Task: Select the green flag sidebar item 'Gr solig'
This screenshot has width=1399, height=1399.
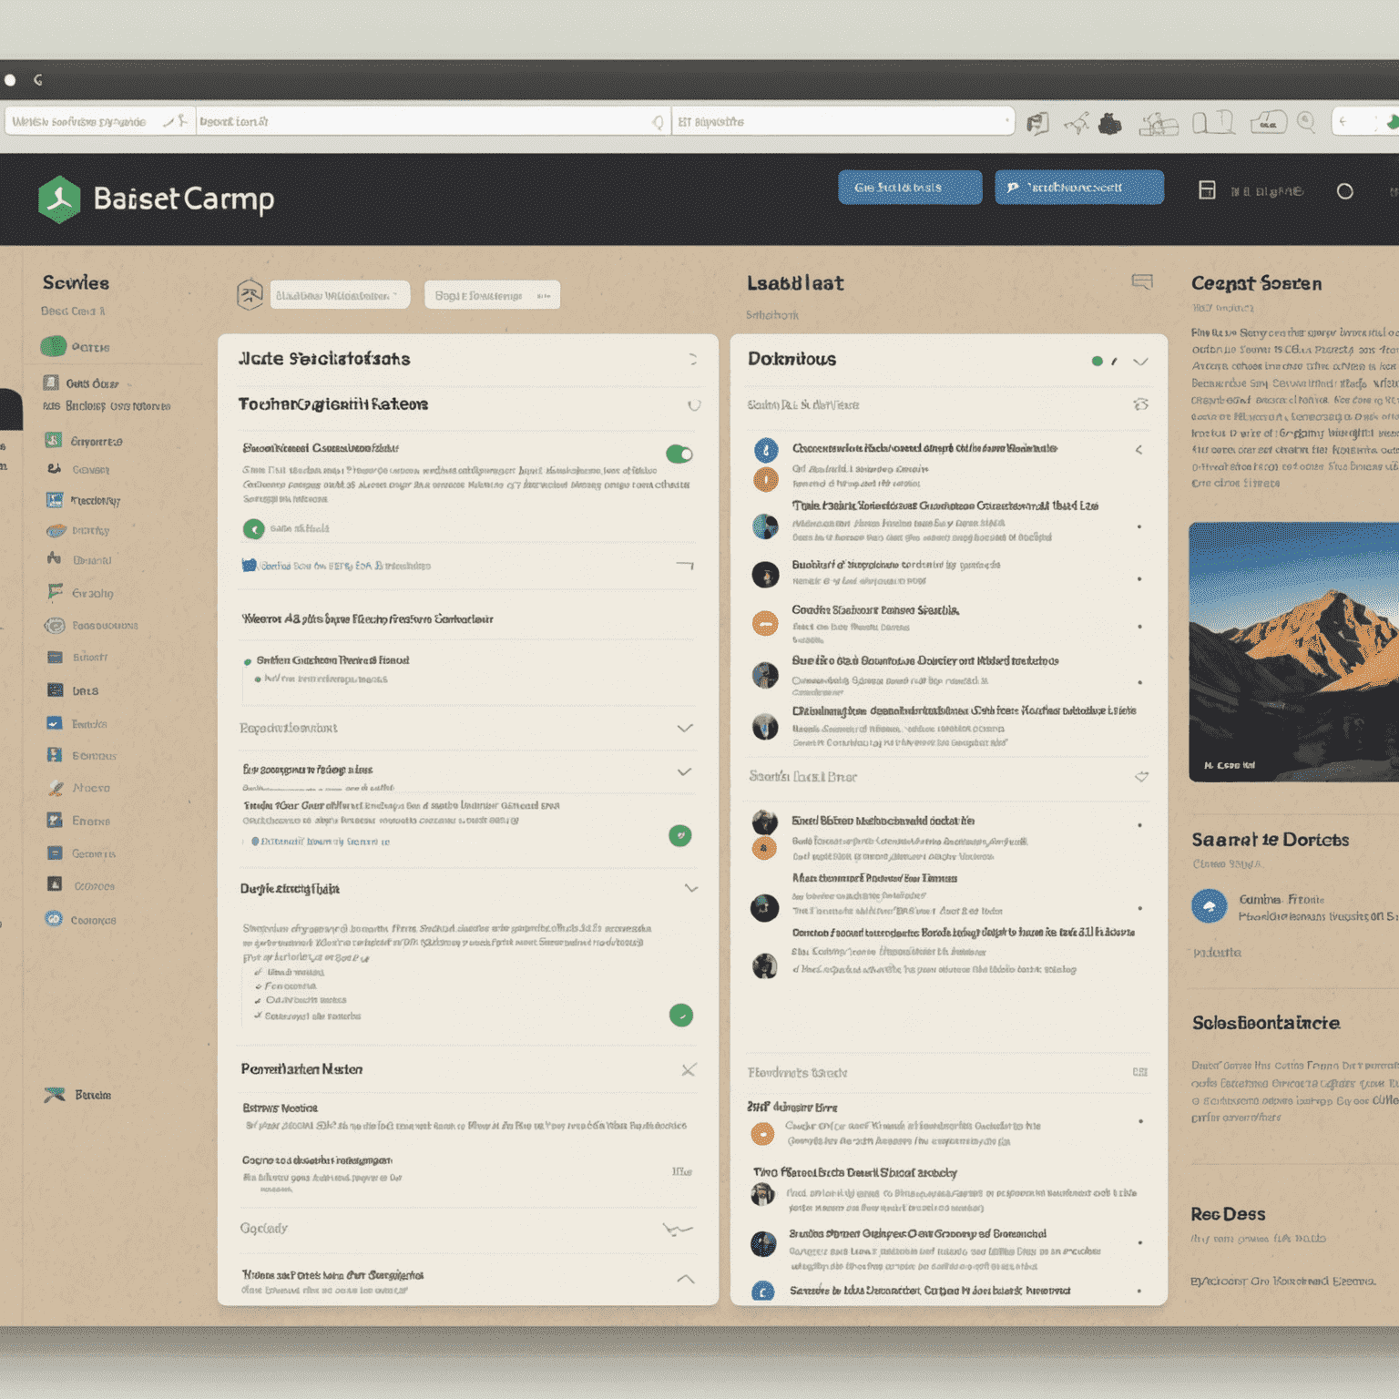Action: 81,592
